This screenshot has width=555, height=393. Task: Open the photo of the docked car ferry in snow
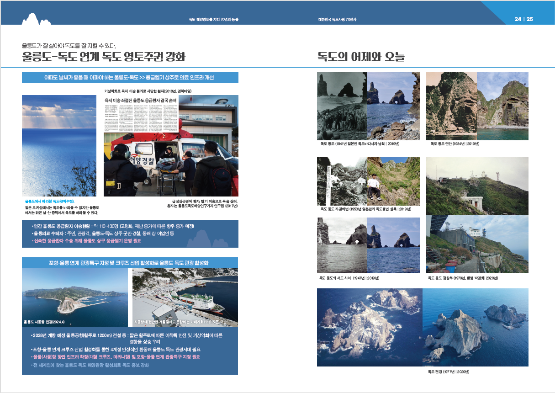(185, 297)
